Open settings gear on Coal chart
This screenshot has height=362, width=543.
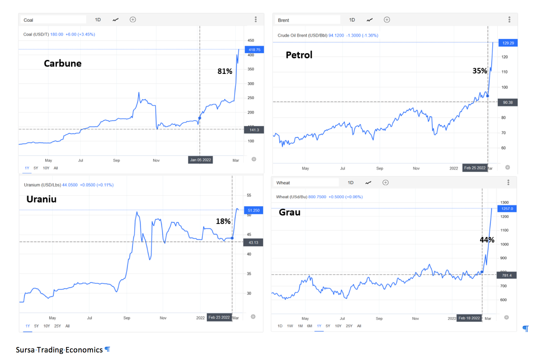(254, 159)
